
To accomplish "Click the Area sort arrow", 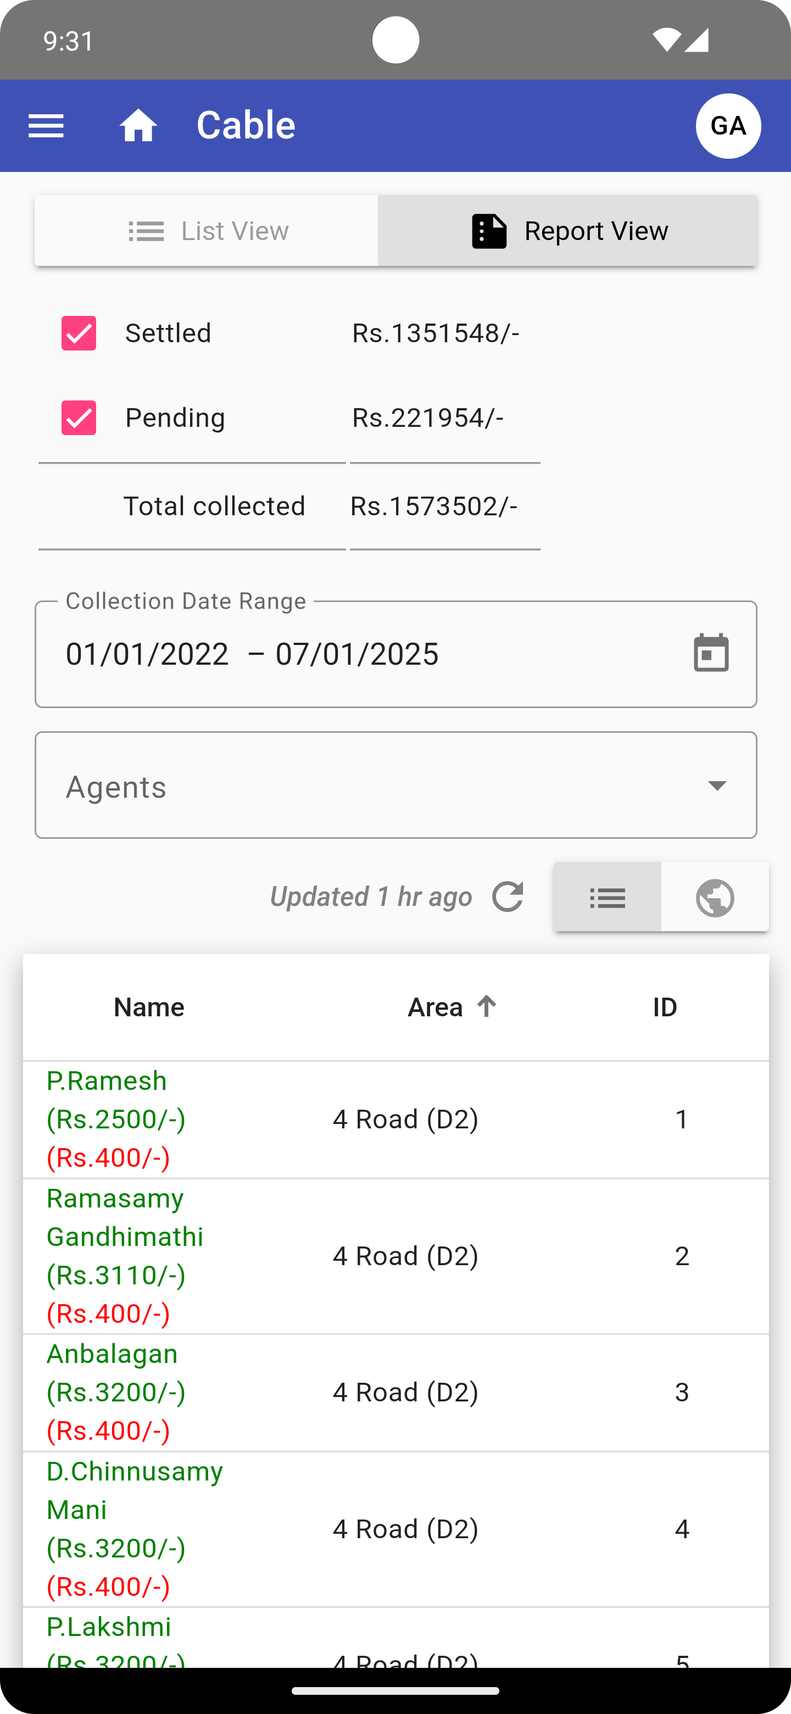I will 487,1006.
